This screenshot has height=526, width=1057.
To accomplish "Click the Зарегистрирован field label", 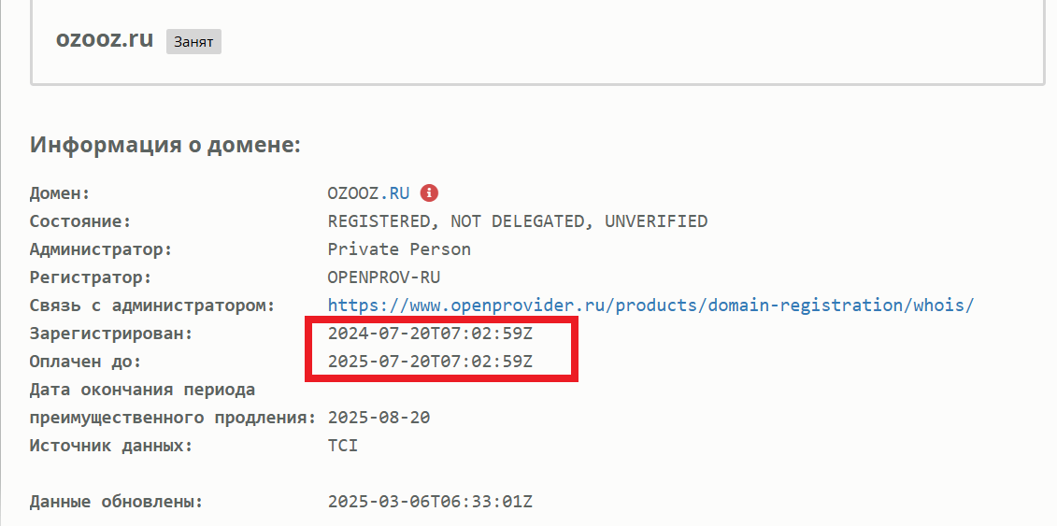I will coord(111,334).
